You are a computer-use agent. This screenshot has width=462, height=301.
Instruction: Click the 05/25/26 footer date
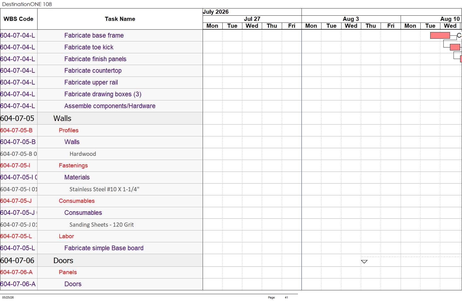[8, 297]
